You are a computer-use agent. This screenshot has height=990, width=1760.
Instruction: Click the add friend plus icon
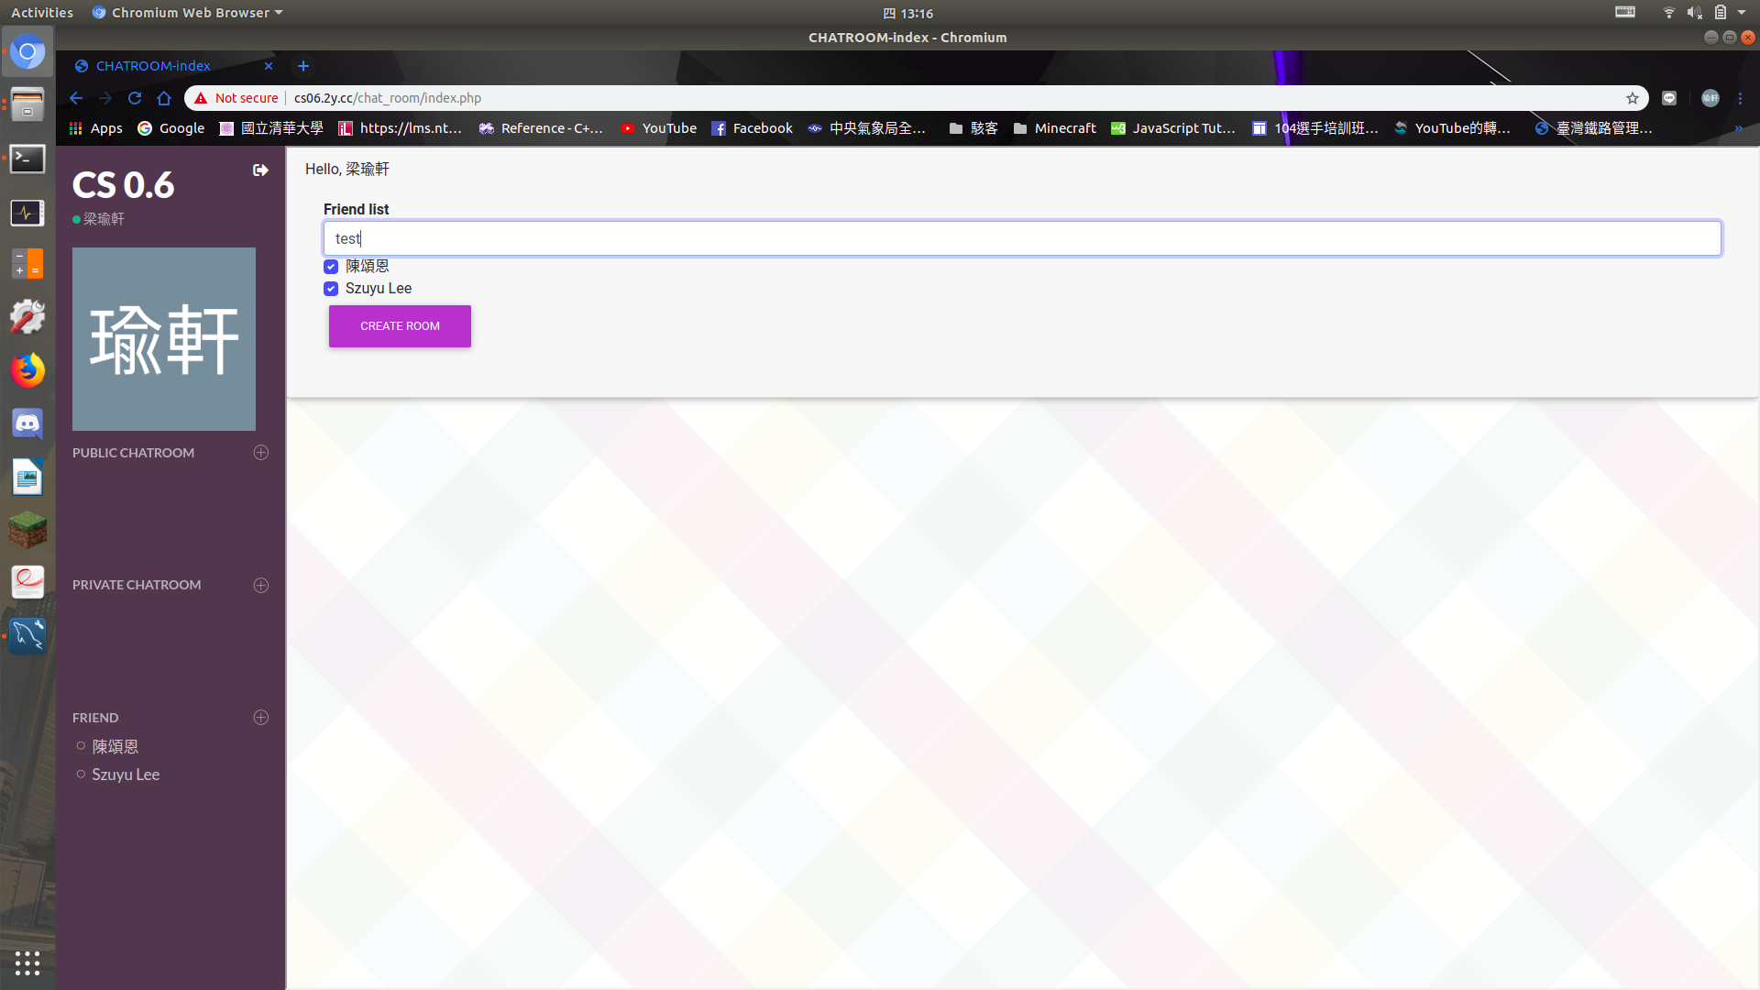[x=261, y=718]
